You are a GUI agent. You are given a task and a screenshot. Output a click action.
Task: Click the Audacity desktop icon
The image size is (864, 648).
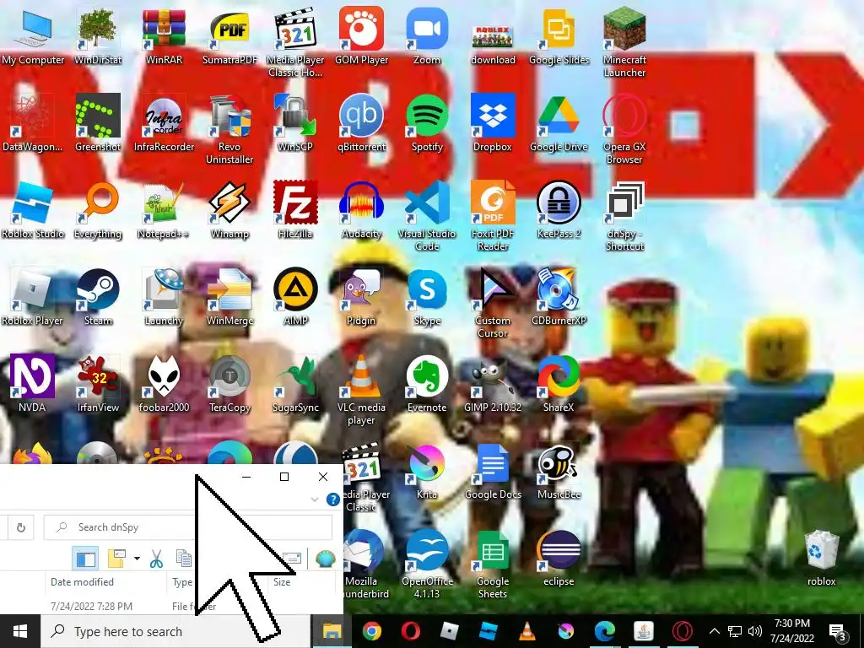point(361,210)
